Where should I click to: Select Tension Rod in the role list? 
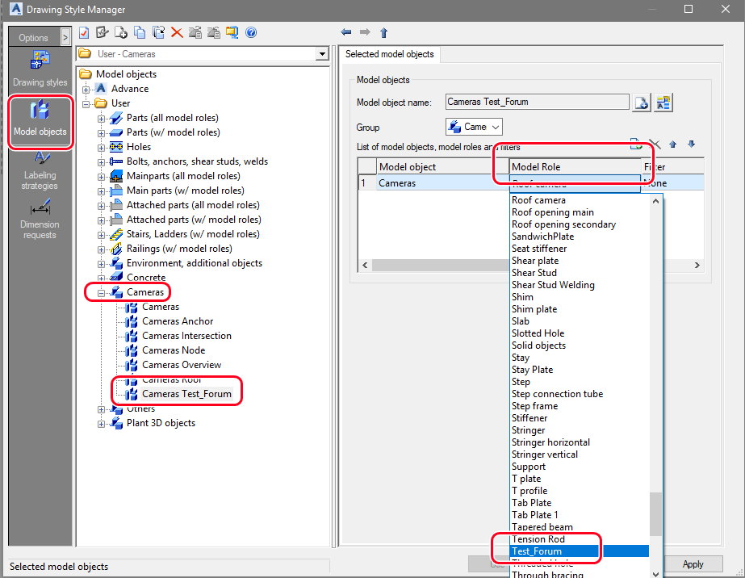click(580, 539)
